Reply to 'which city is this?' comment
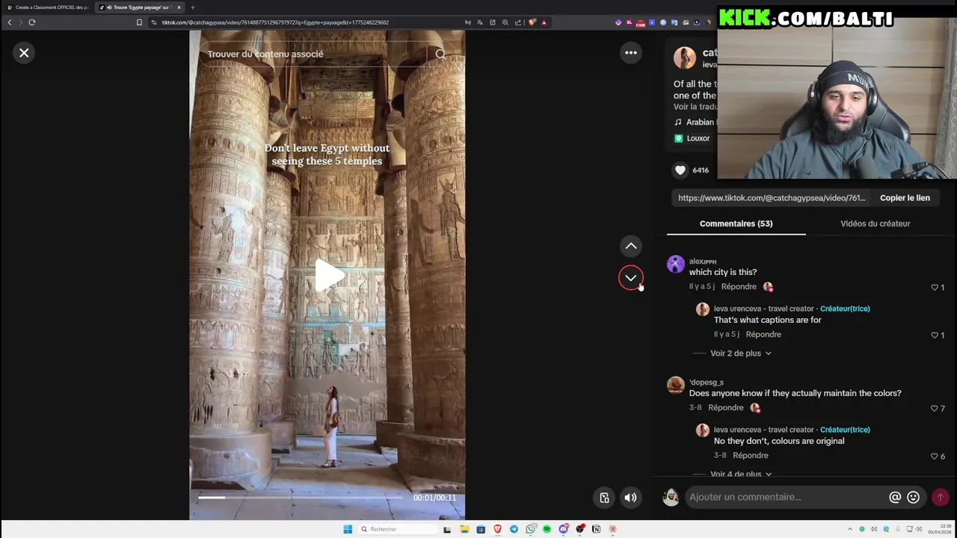This screenshot has width=957, height=538. pyautogui.click(x=739, y=287)
